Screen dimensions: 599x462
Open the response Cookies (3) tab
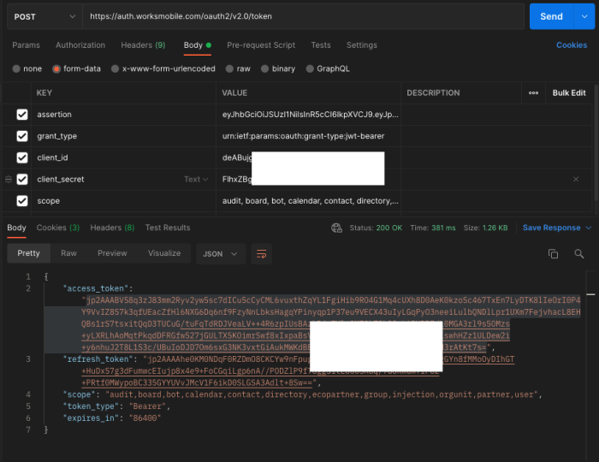[x=58, y=228]
